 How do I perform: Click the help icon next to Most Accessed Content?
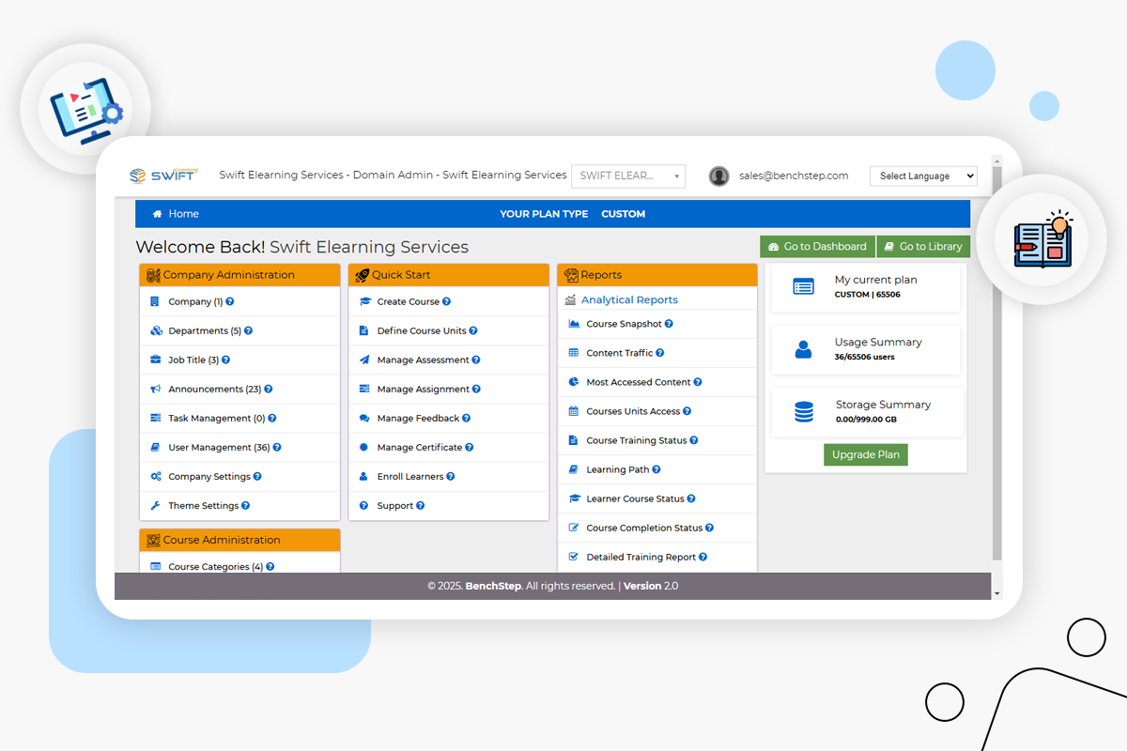698,383
